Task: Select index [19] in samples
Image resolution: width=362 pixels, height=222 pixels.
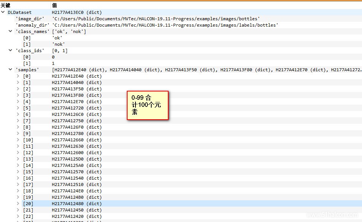Action: tap(28, 197)
